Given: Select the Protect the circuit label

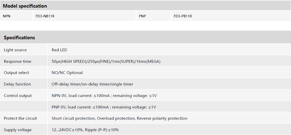Looking at the screenshot, I should 20,118.
